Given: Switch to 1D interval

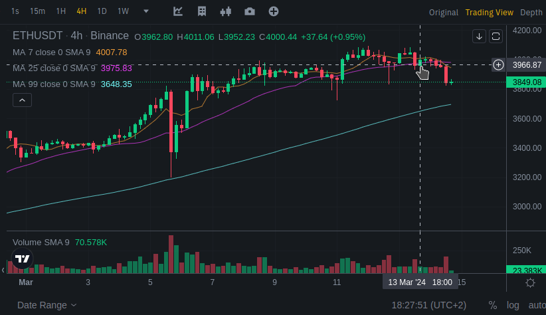Looking at the screenshot, I should click(x=102, y=11).
